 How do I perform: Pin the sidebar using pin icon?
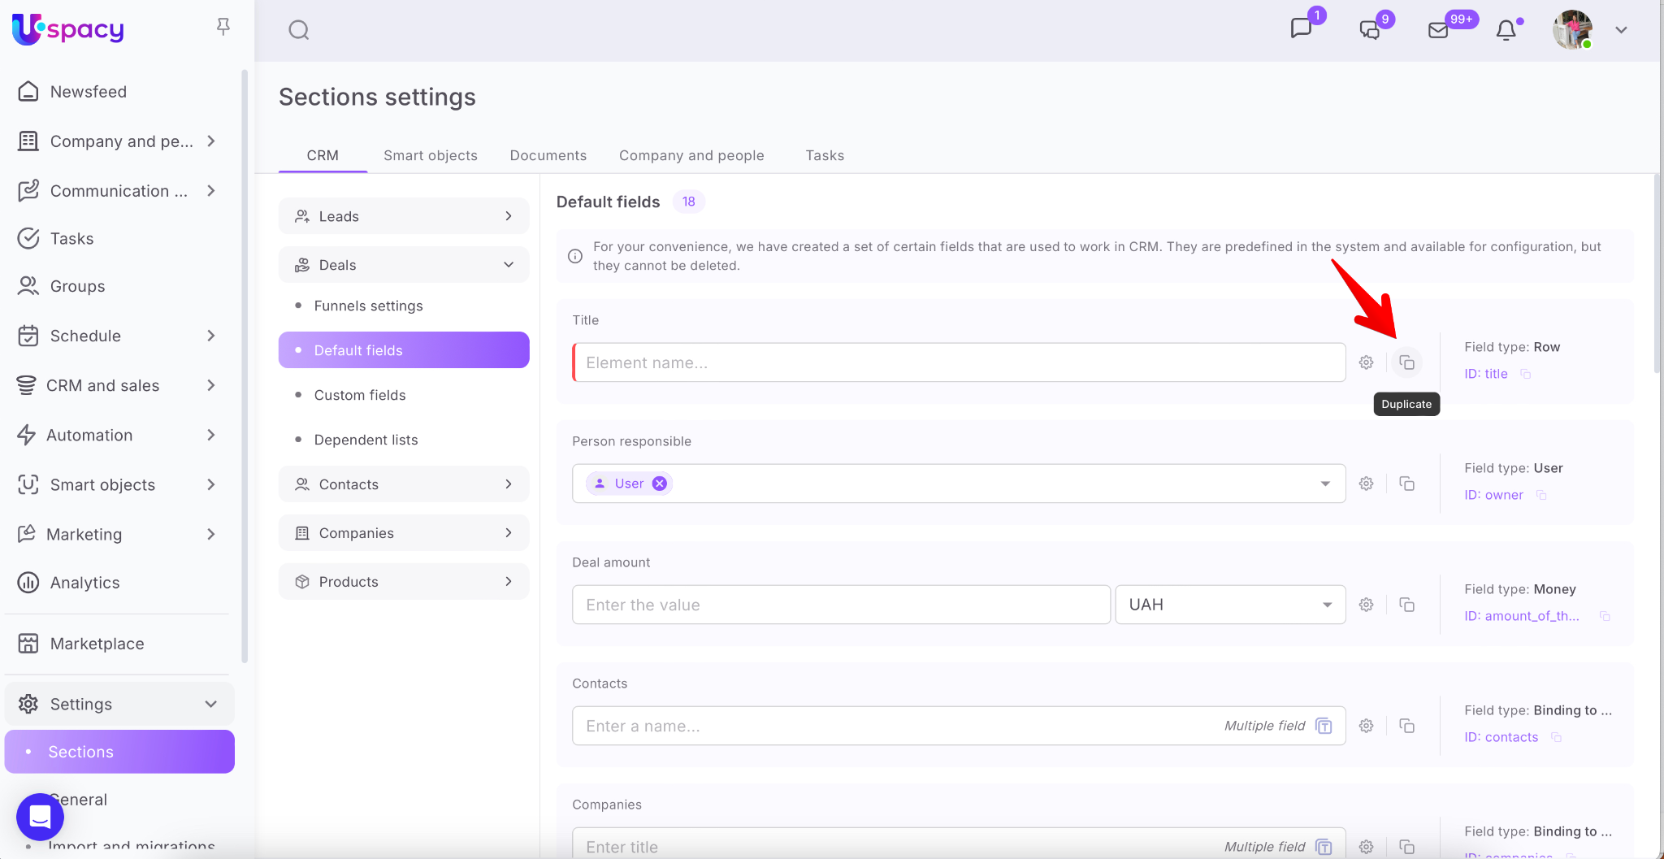click(x=223, y=27)
